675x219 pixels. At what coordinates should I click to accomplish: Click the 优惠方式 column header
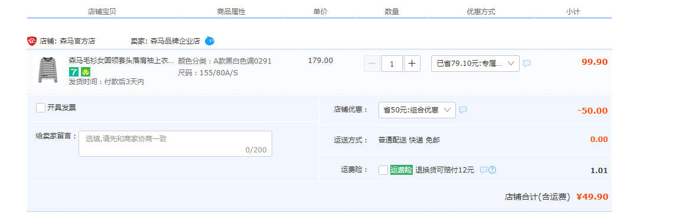click(481, 12)
